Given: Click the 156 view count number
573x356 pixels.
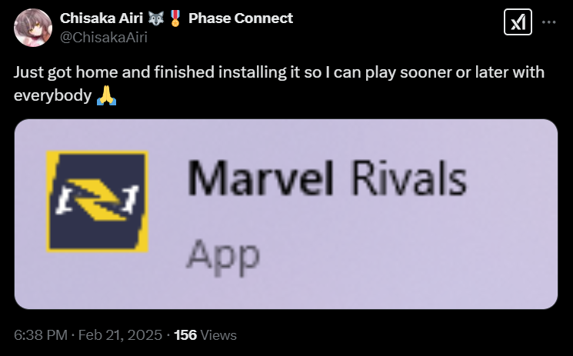Looking at the screenshot, I should pos(186,335).
